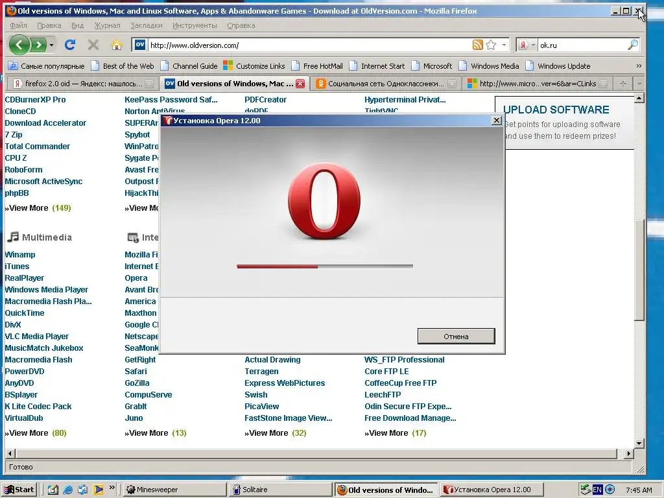This screenshot has height=498, width=664.
Task: Click the Firefox forward arrow button
Action: click(x=38, y=45)
